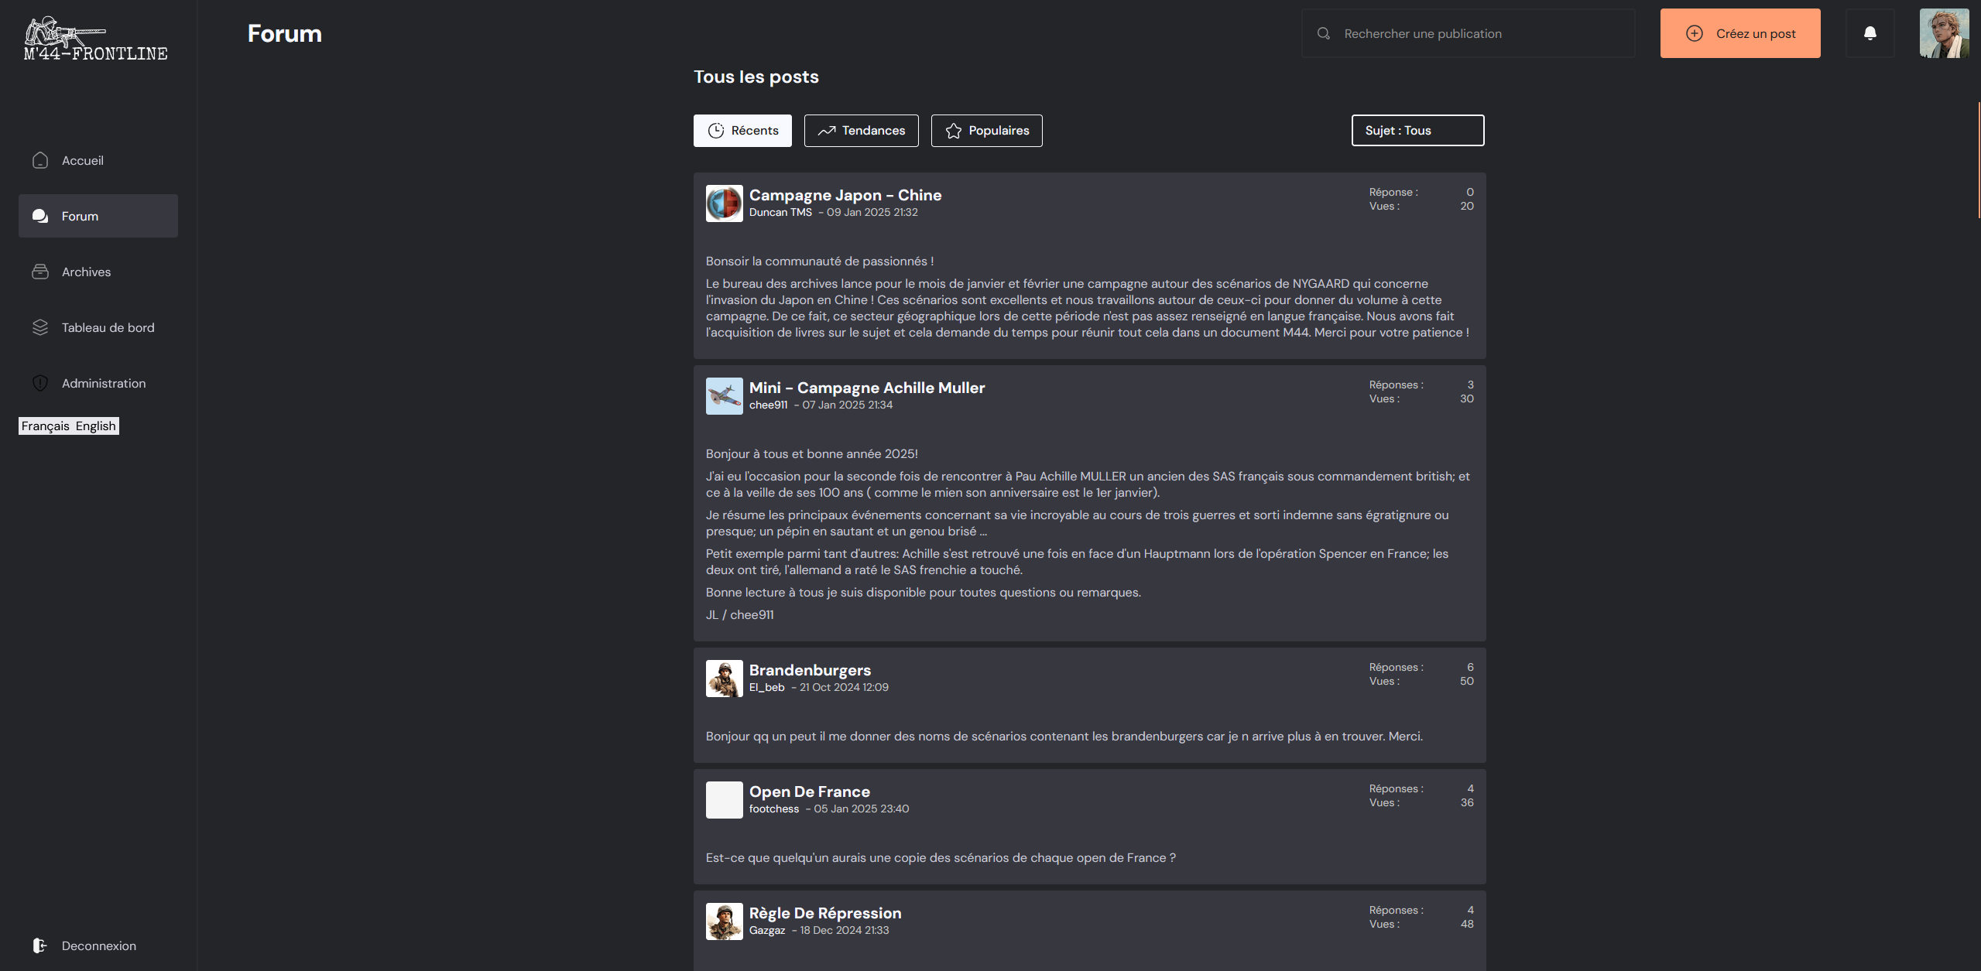This screenshot has height=971, width=1981.
Task: Click the Créez un post button
Action: (x=1739, y=33)
